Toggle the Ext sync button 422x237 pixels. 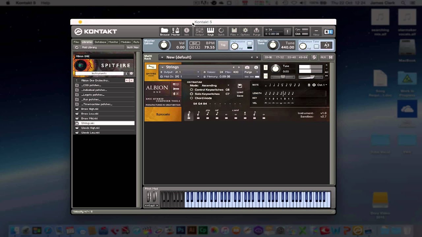click(x=195, y=43)
